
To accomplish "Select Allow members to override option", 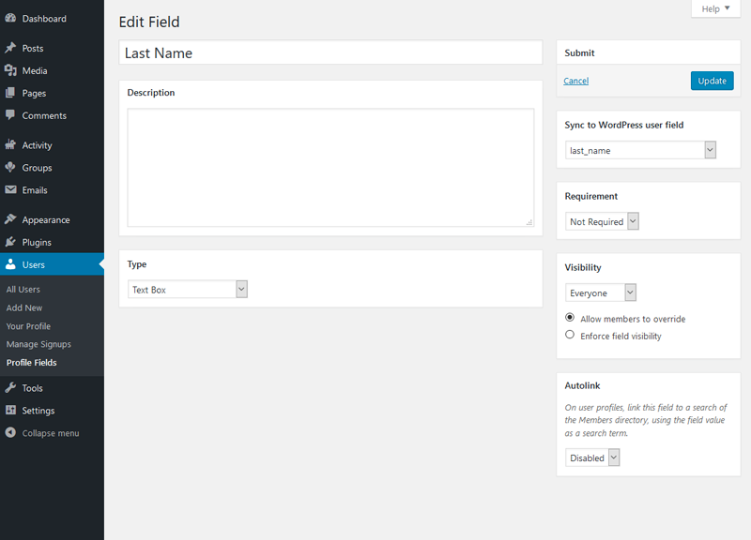I will coord(570,318).
